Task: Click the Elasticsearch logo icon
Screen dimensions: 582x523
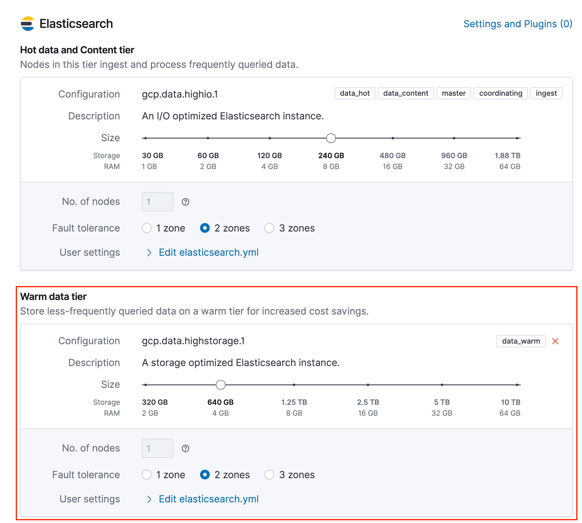Action: click(27, 24)
